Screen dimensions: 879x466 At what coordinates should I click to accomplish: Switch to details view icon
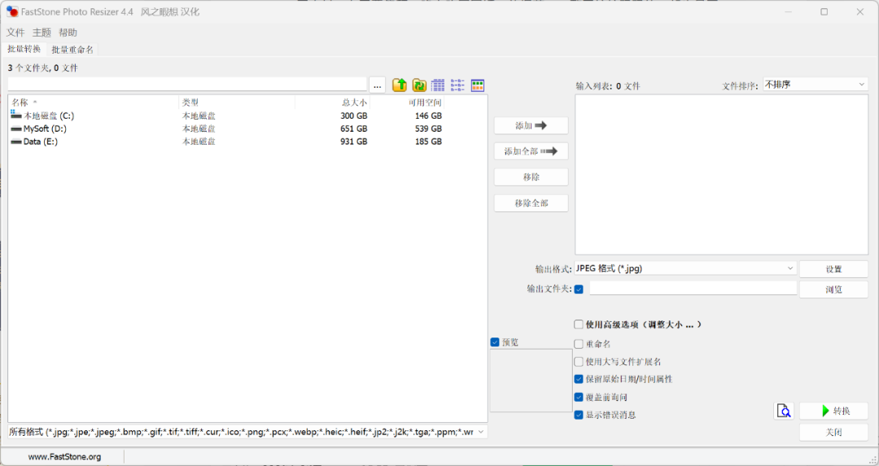[x=438, y=85]
